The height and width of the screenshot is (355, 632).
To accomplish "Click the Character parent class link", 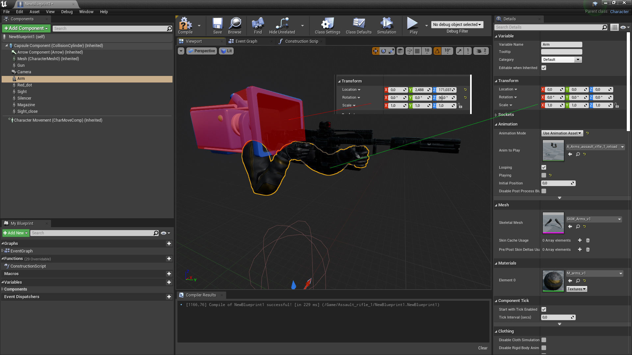I will coord(619,12).
